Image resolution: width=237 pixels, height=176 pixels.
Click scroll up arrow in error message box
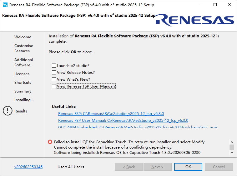(232, 142)
